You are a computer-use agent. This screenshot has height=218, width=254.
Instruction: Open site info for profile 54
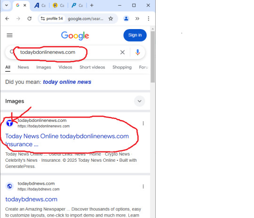pos(52,19)
